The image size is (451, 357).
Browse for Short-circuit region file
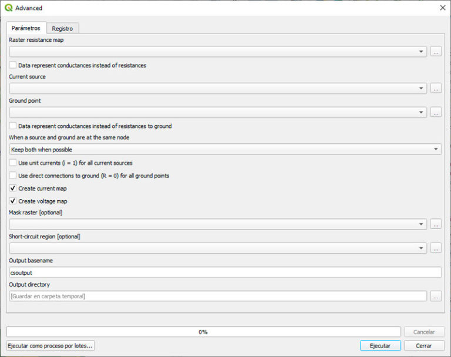[436, 248]
